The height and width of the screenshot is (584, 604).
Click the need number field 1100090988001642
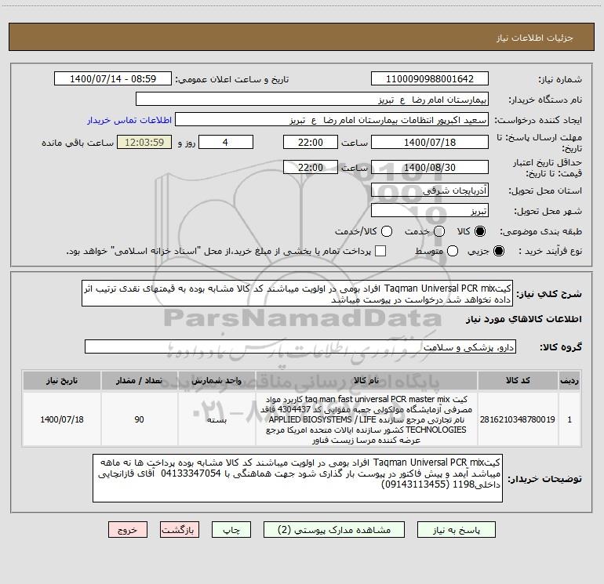[430, 78]
